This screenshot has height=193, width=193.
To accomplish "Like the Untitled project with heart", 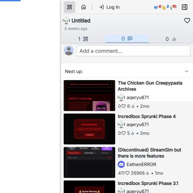I will point(187,21).
